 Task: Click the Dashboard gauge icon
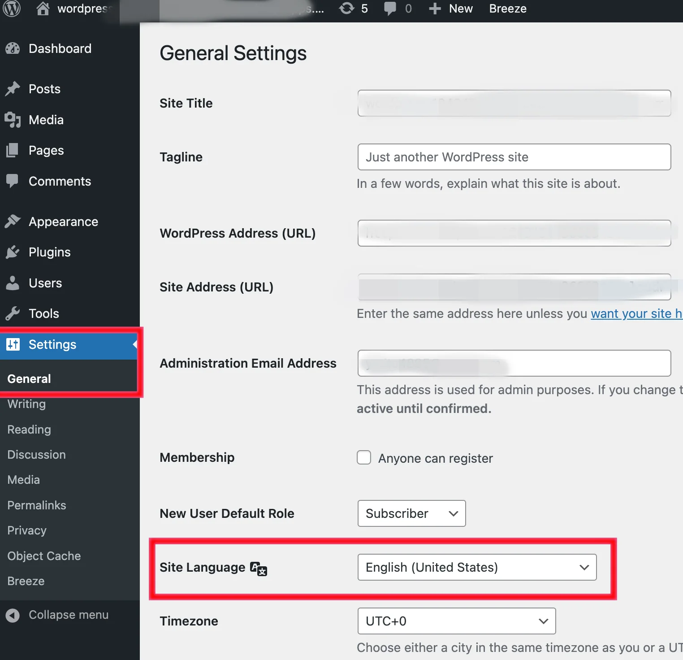(13, 48)
